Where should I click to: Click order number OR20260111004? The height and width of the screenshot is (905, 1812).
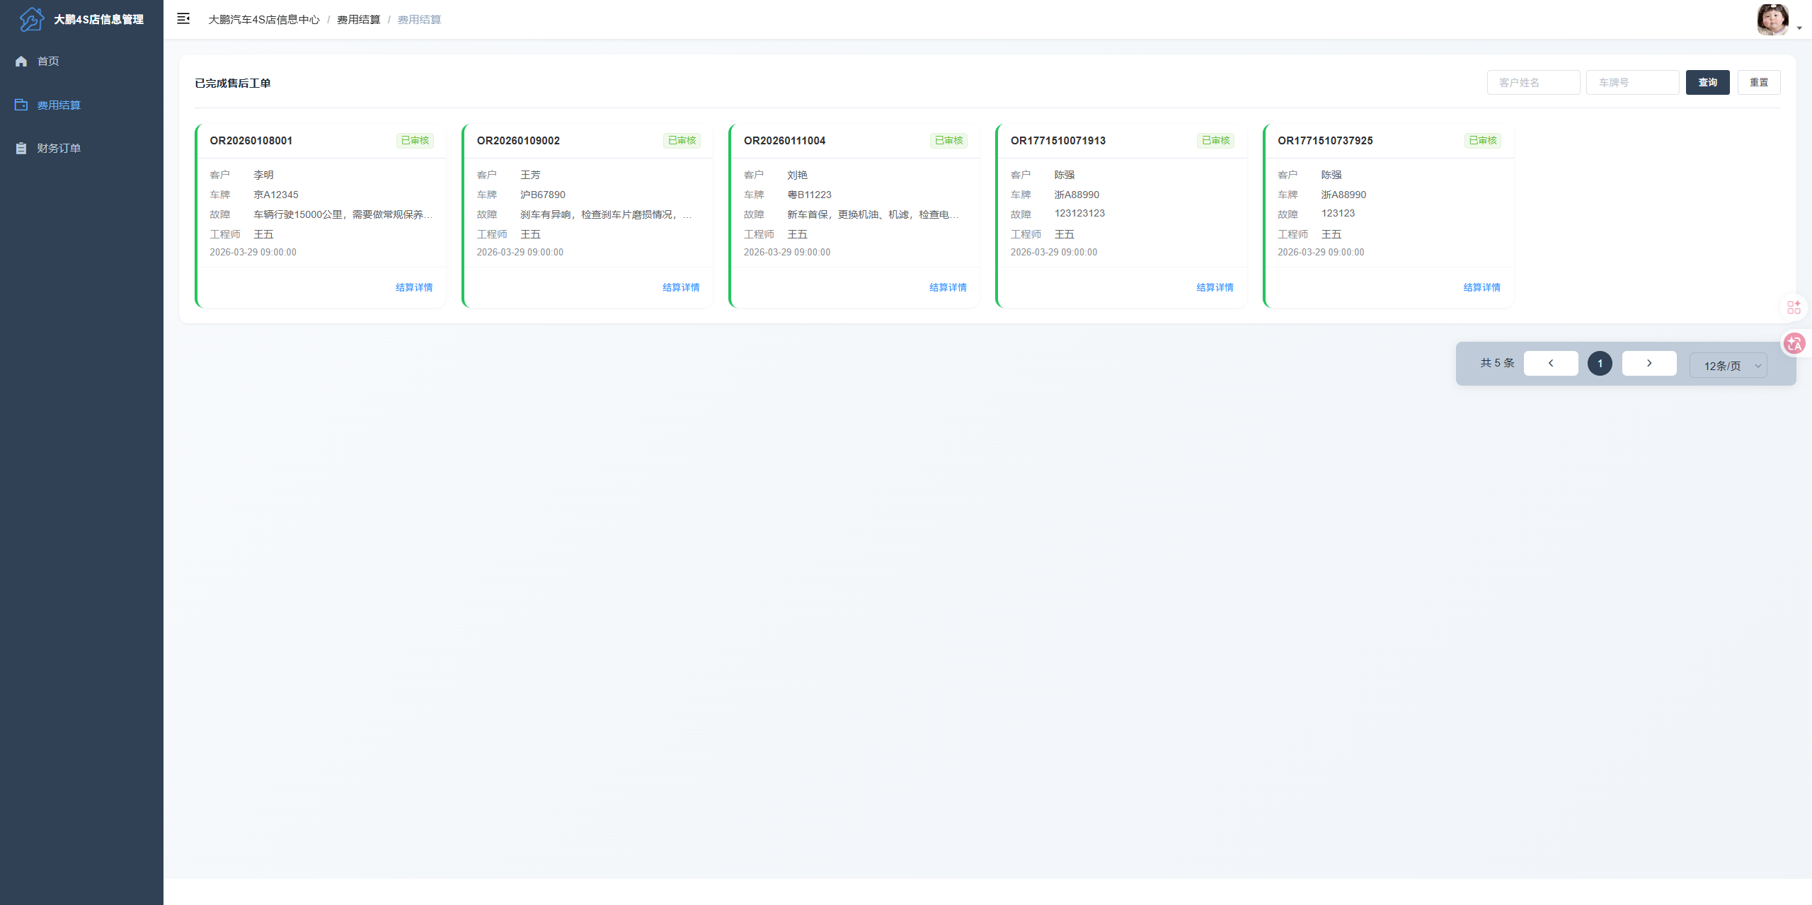pos(784,141)
